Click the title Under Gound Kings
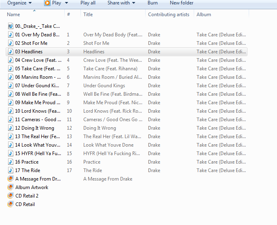Viewport: 277px width, 225px height. (x=104, y=85)
